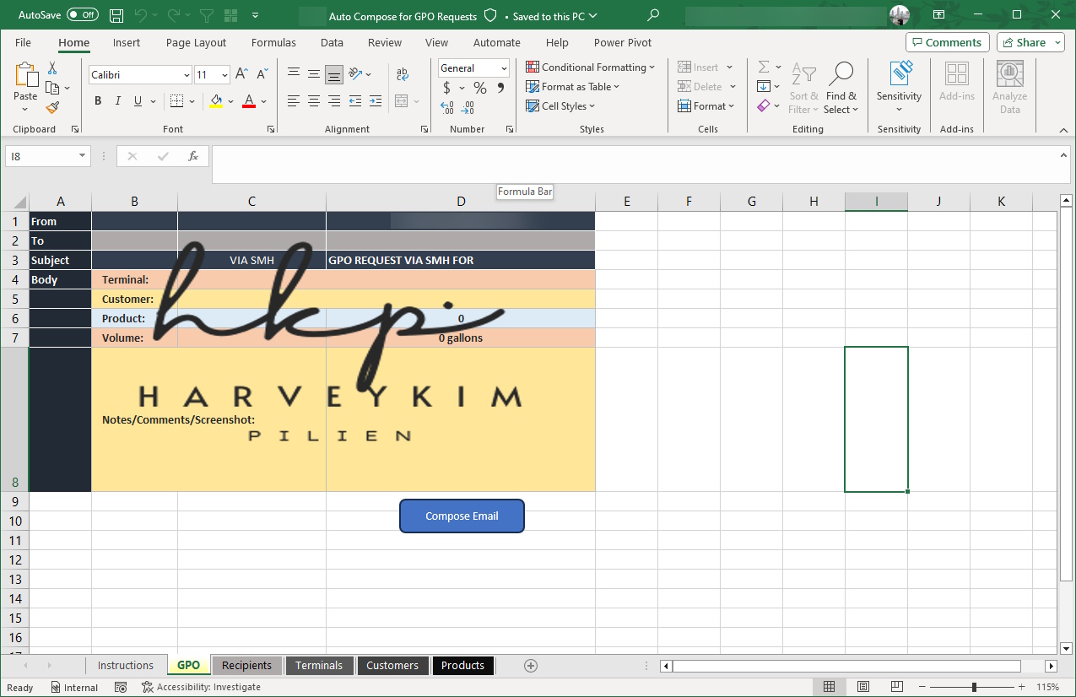Click the Paste clipboard icon
This screenshot has width=1076, height=697.
coord(25,75)
